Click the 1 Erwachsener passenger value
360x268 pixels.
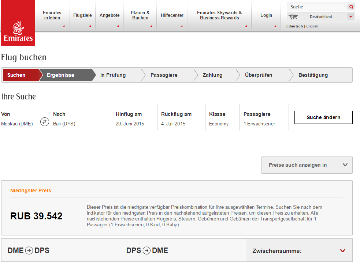tap(259, 124)
